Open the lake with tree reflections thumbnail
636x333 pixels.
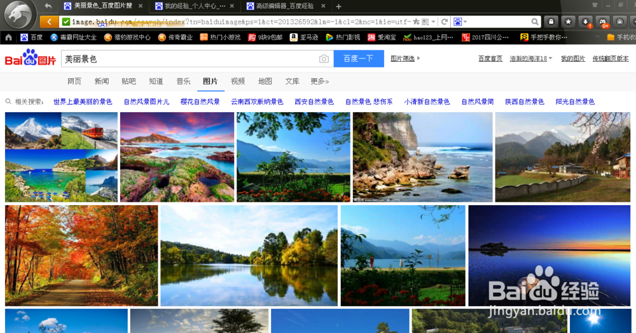pos(249,255)
